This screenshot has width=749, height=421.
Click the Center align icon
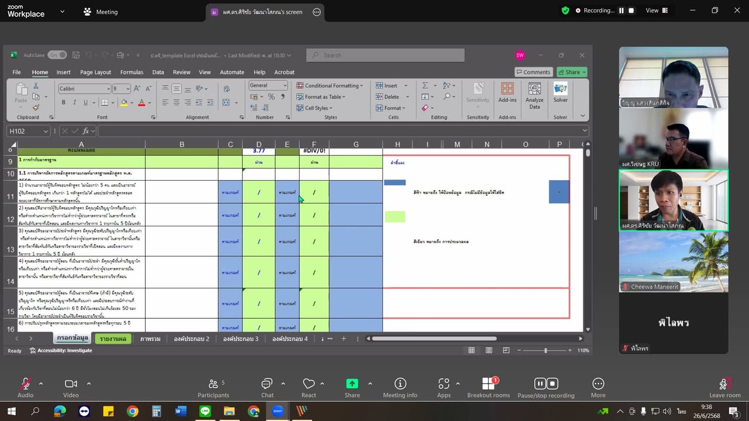pyautogui.click(x=176, y=102)
